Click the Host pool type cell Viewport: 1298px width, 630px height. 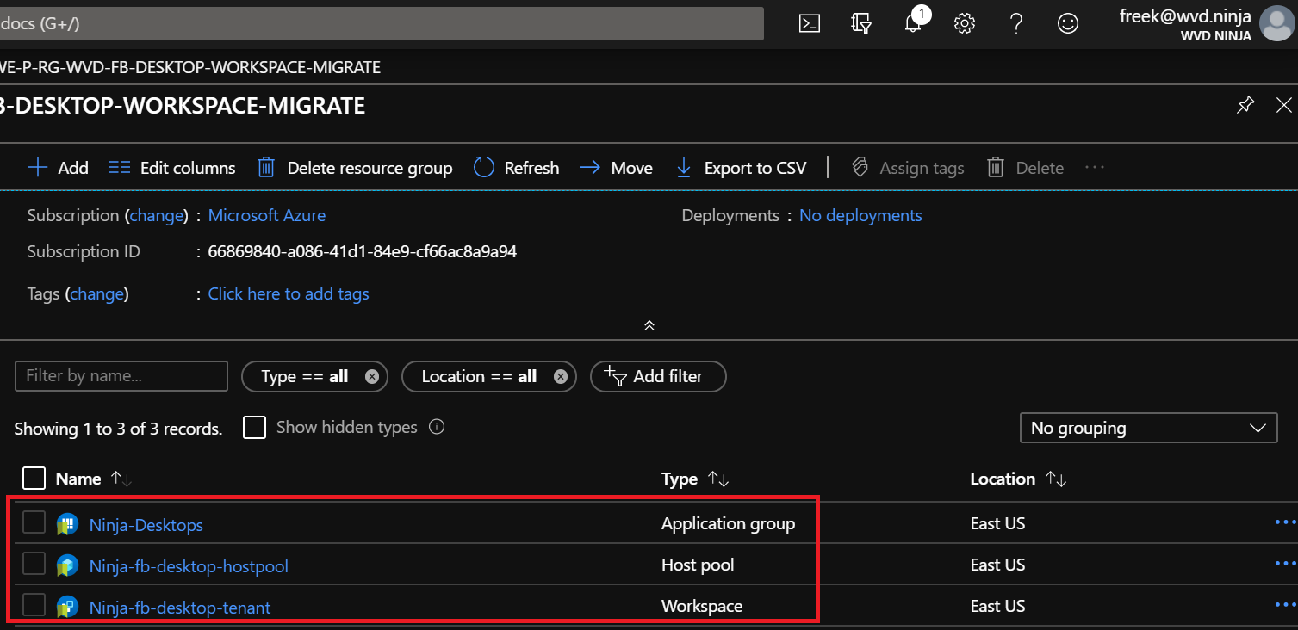click(698, 565)
